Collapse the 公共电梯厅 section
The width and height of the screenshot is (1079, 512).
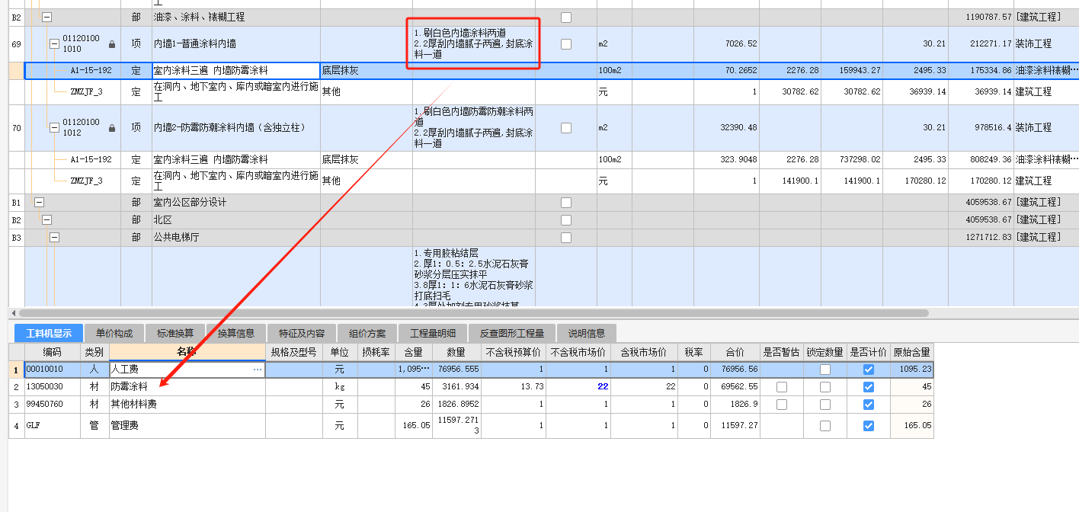(54, 238)
